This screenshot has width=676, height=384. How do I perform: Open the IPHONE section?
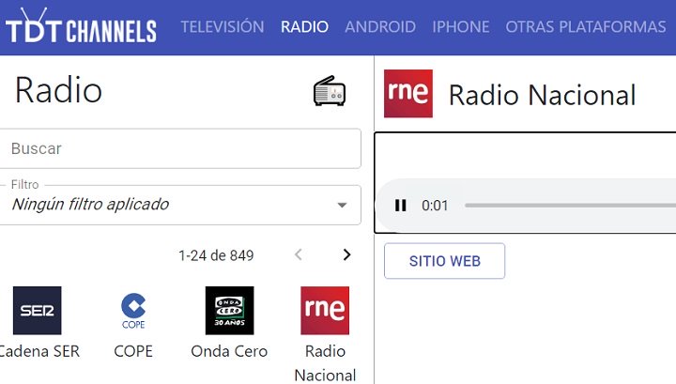click(460, 26)
